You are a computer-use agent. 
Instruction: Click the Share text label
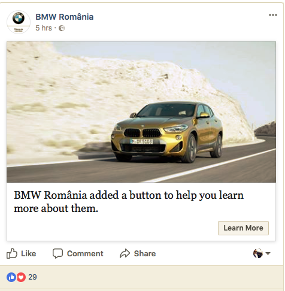click(x=145, y=253)
